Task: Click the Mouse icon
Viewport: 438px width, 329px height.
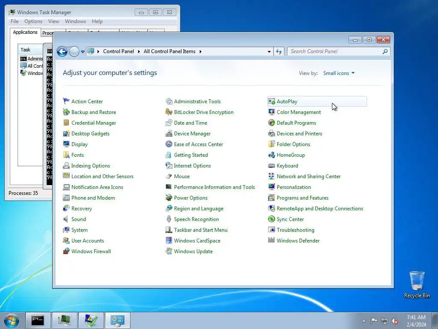Action: tap(169, 176)
